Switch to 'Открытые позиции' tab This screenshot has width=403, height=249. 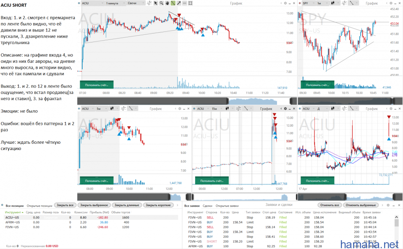tap(39, 206)
